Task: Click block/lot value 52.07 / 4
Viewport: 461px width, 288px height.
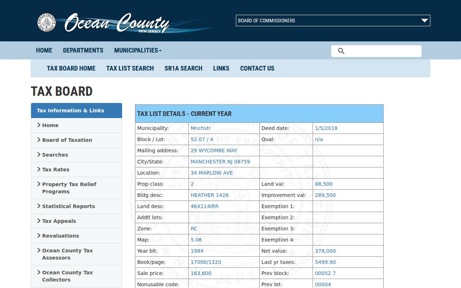Action: pos(202,139)
